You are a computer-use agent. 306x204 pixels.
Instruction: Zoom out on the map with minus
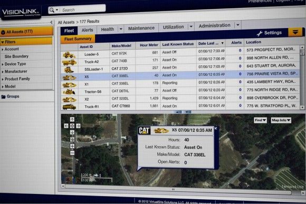pyautogui.click(x=72, y=153)
